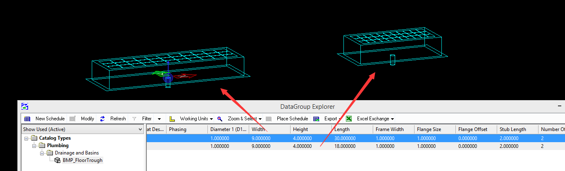Click the New Schedule button label
This screenshot has height=171, width=565.
click(x=50, y=119)
